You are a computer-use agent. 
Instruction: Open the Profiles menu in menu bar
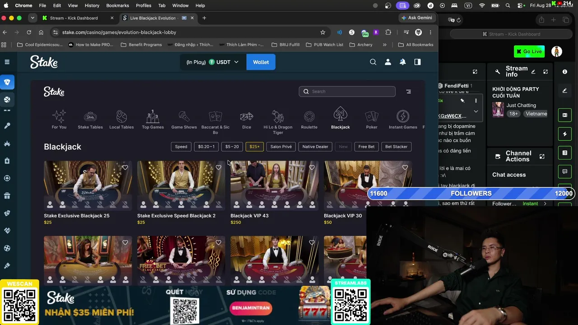point(144,5)
